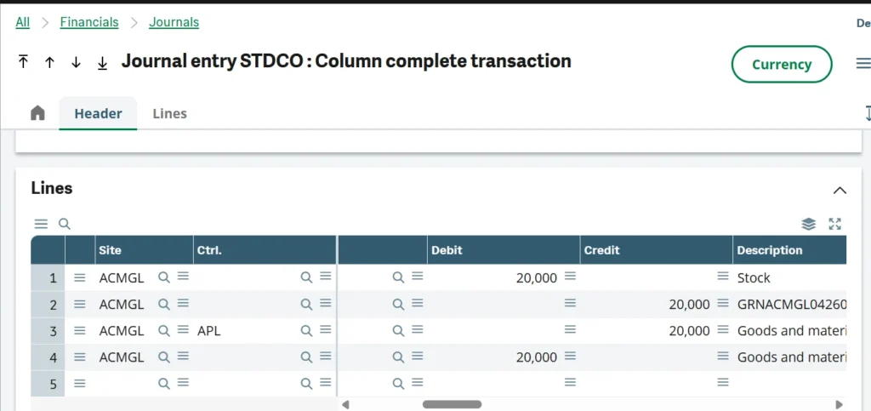Open the home icon tab
This screenshot has height=411, width=871.
[x=37, y=113]
